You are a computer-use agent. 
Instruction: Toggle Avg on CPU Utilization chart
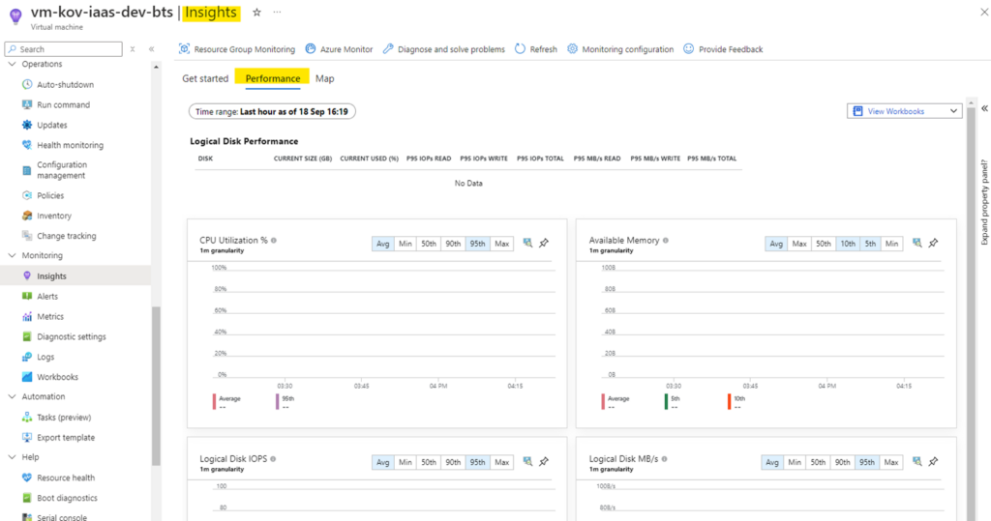tap(383, 244)
